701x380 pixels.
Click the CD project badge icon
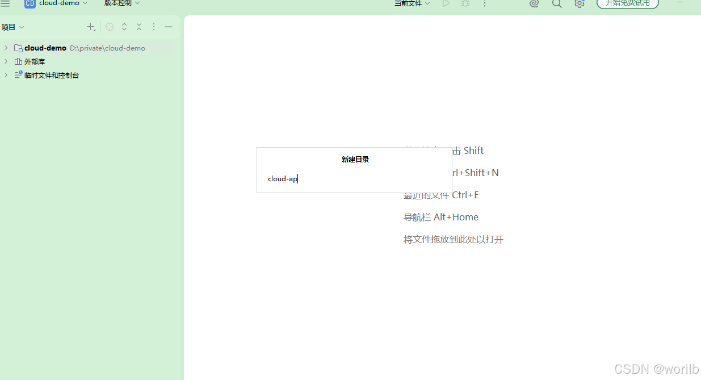point(30,3)
